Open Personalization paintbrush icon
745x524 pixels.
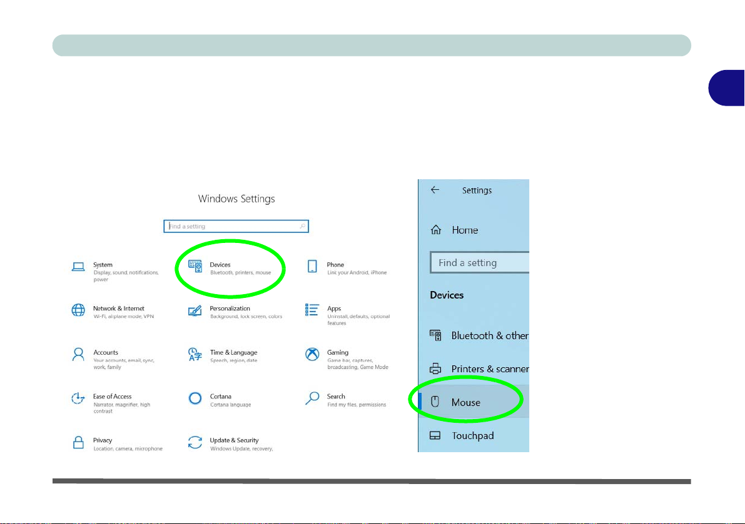[195, 311]
